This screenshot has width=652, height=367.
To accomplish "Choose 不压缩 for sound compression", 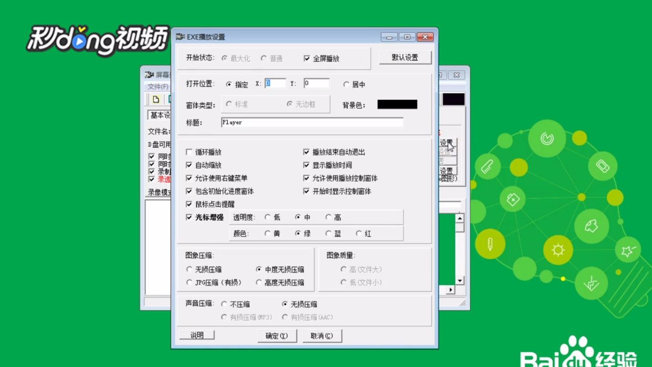I will coord(224,303).
